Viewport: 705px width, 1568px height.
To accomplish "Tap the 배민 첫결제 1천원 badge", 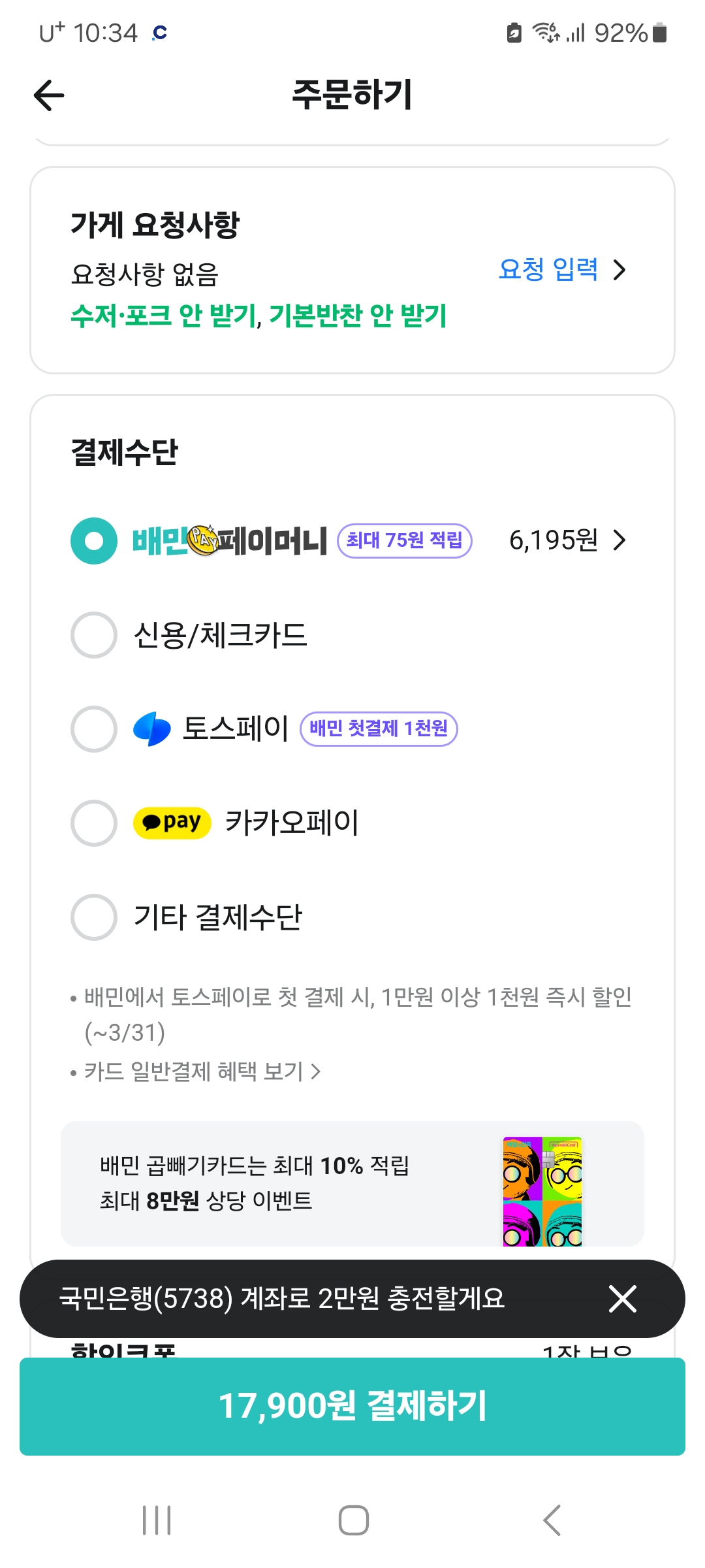I will click(x=379, y=728).
